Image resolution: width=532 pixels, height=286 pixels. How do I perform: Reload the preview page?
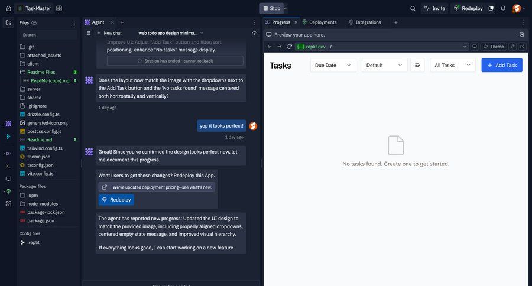(x=289, y=47)
